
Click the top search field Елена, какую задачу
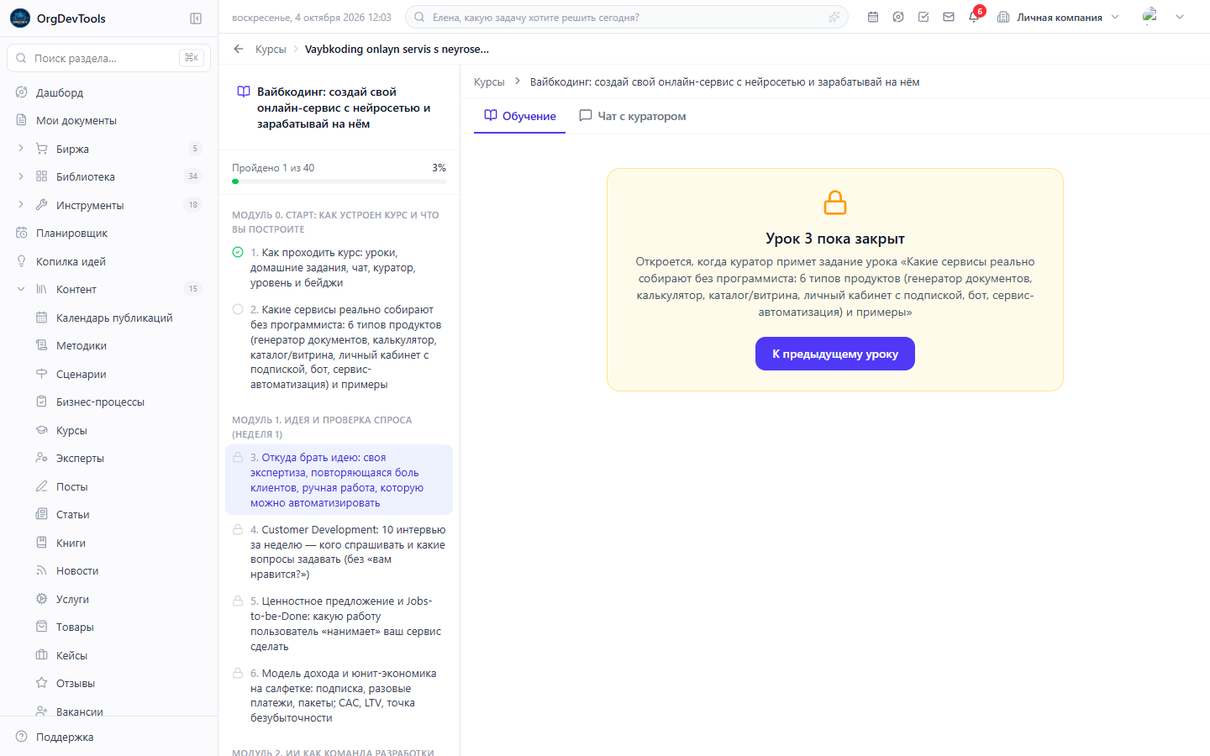click(626, 17)
